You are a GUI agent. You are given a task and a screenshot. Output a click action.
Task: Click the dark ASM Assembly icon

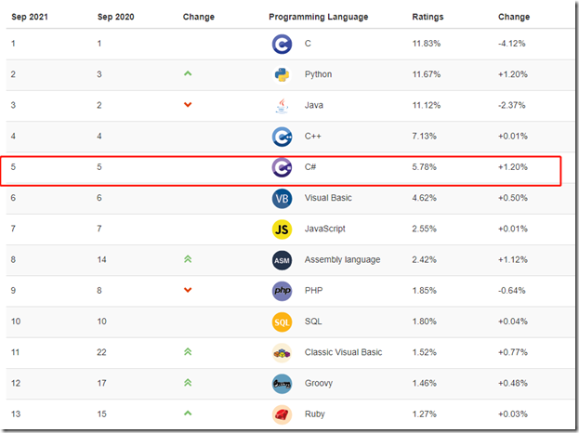click(x=282, y=260)
